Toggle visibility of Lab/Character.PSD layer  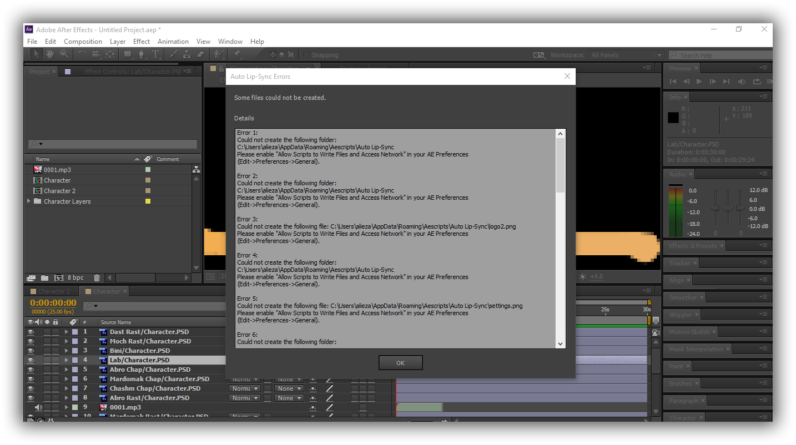[x=31, y=360]
